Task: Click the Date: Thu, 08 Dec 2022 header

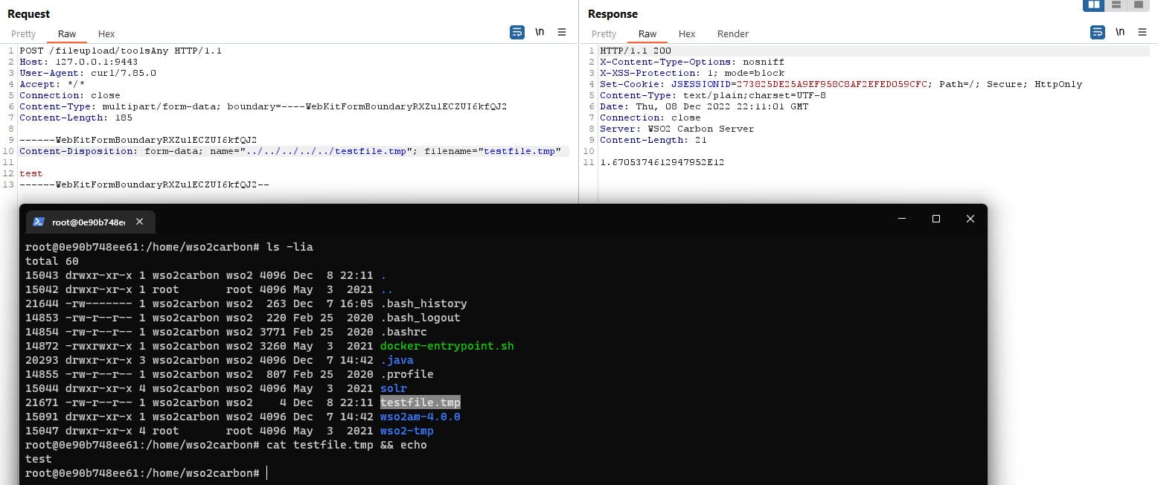Action: (x=704, y=106)
